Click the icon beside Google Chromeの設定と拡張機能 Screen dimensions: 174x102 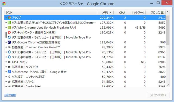[x=9, y=42]
